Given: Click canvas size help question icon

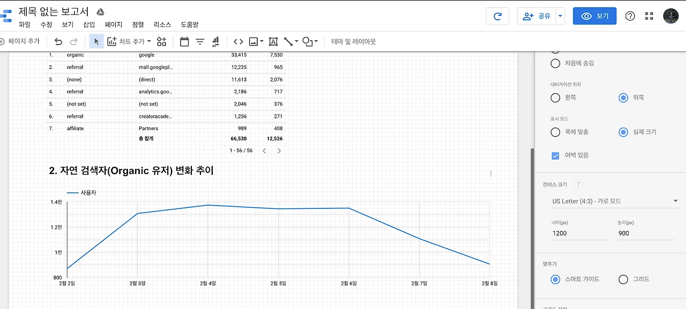Looking at the screenshot, I should (578, 184).
